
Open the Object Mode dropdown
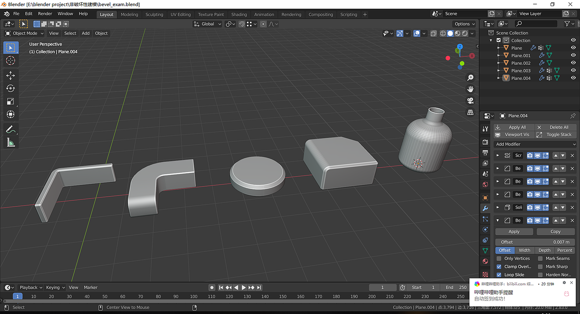tap(24, 33)
